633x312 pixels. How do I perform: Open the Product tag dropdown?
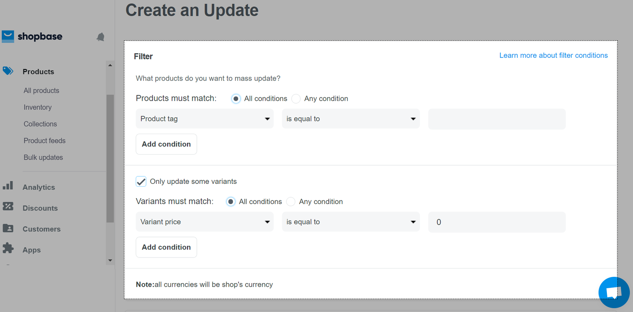[x=205, y=119]
